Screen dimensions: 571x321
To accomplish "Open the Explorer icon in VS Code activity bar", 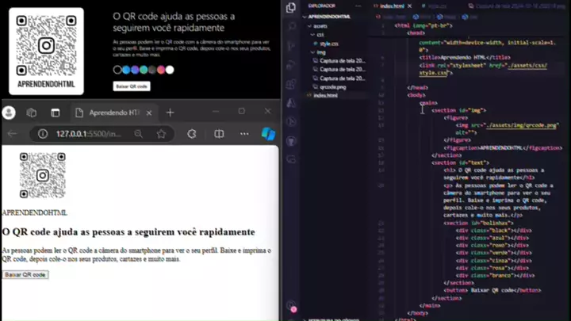I will pos(292,6).
